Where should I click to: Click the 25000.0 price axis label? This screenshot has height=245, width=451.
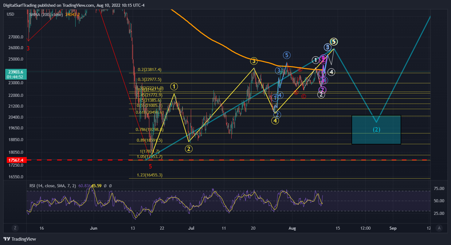point(16,59)
